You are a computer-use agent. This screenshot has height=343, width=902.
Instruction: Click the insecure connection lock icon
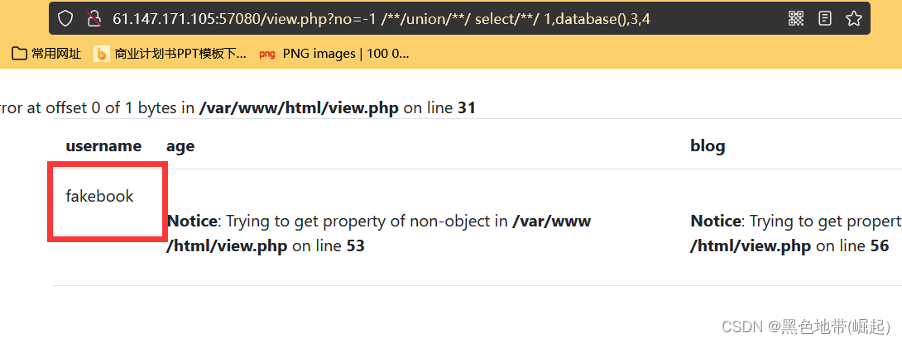(x=94, y=18)
